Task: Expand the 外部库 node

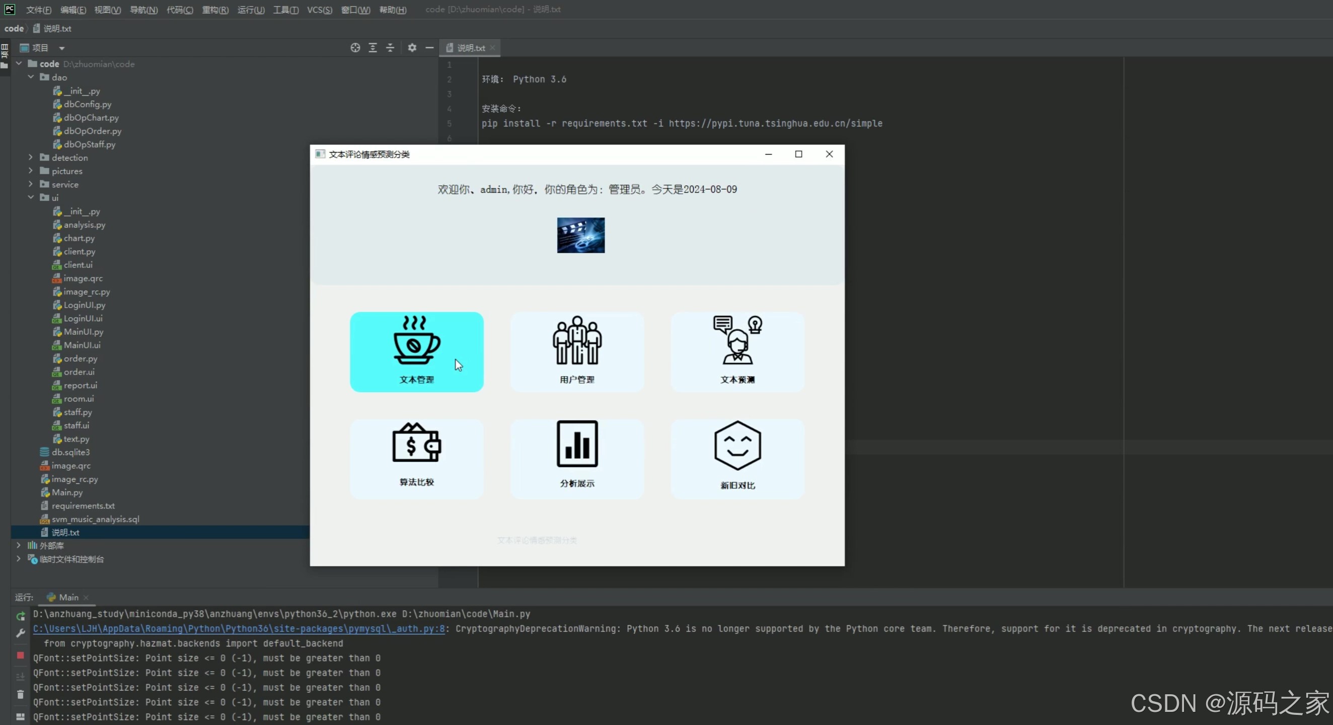Action: 19,545
